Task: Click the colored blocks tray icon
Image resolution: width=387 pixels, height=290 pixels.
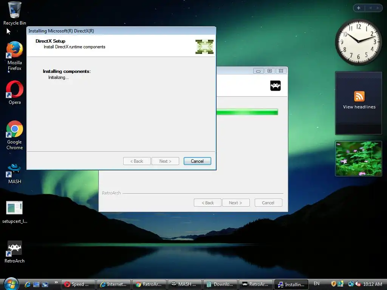Action: pyautogui.click(x=341, y=284)
